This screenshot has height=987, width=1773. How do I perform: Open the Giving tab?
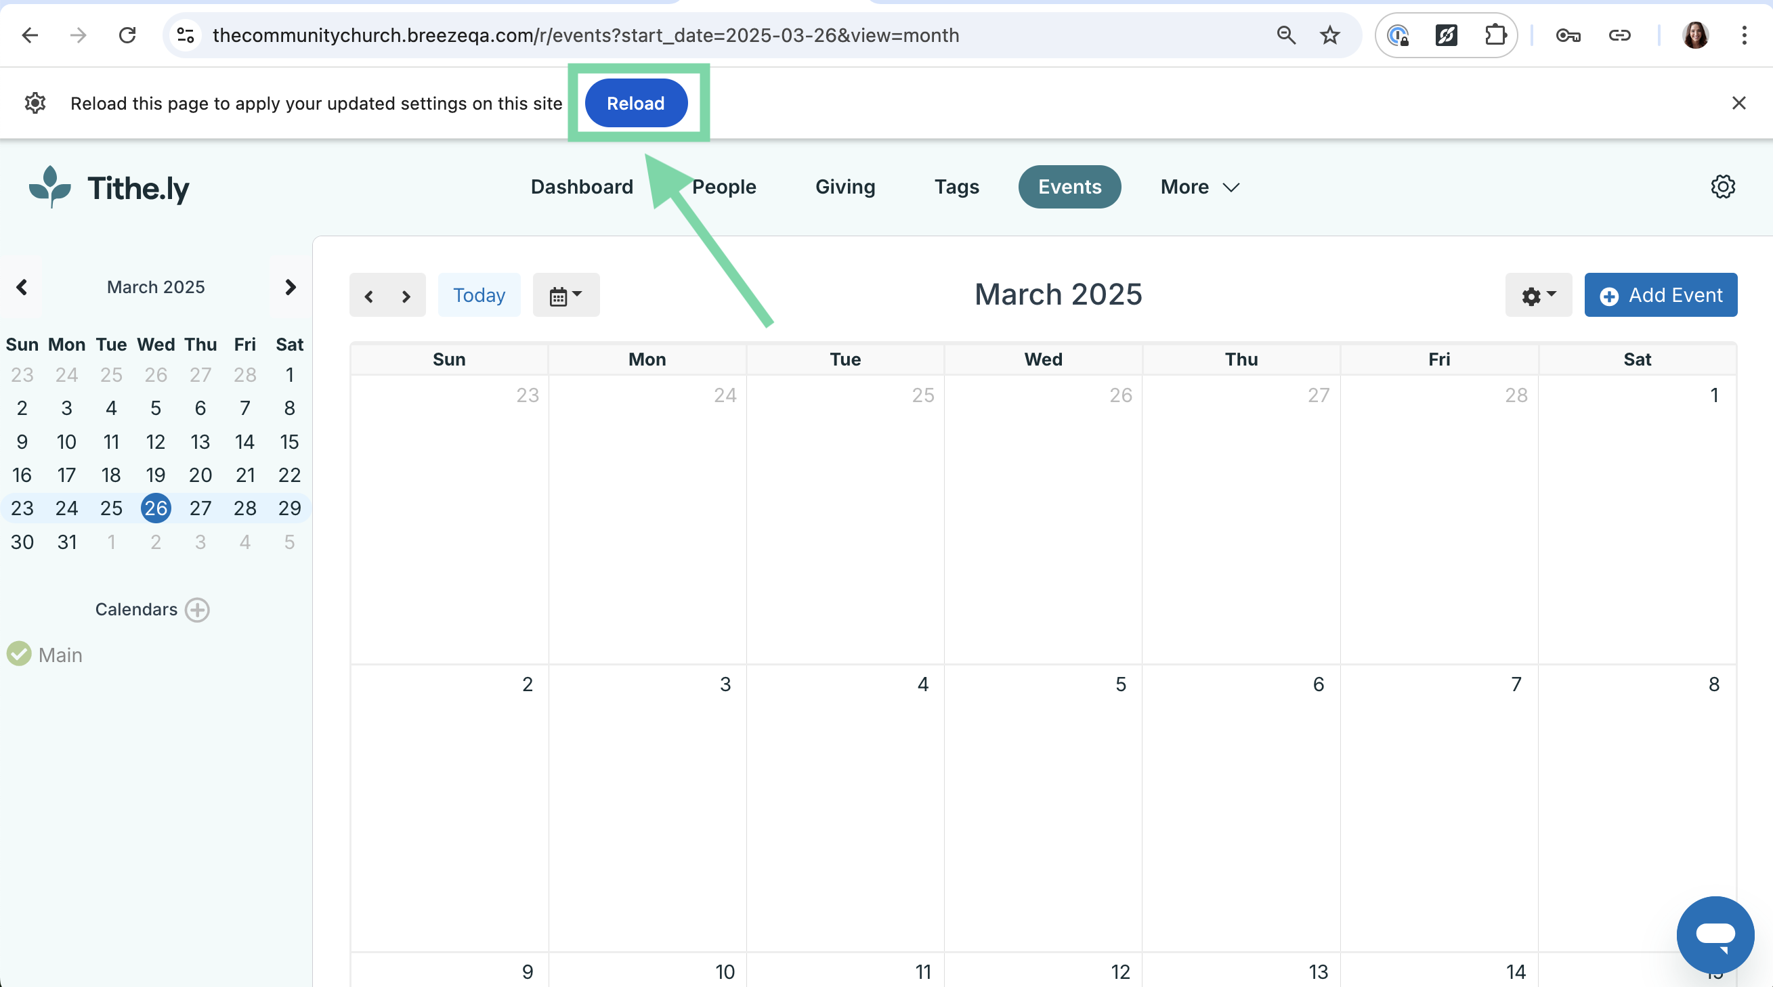pos(845,187)
